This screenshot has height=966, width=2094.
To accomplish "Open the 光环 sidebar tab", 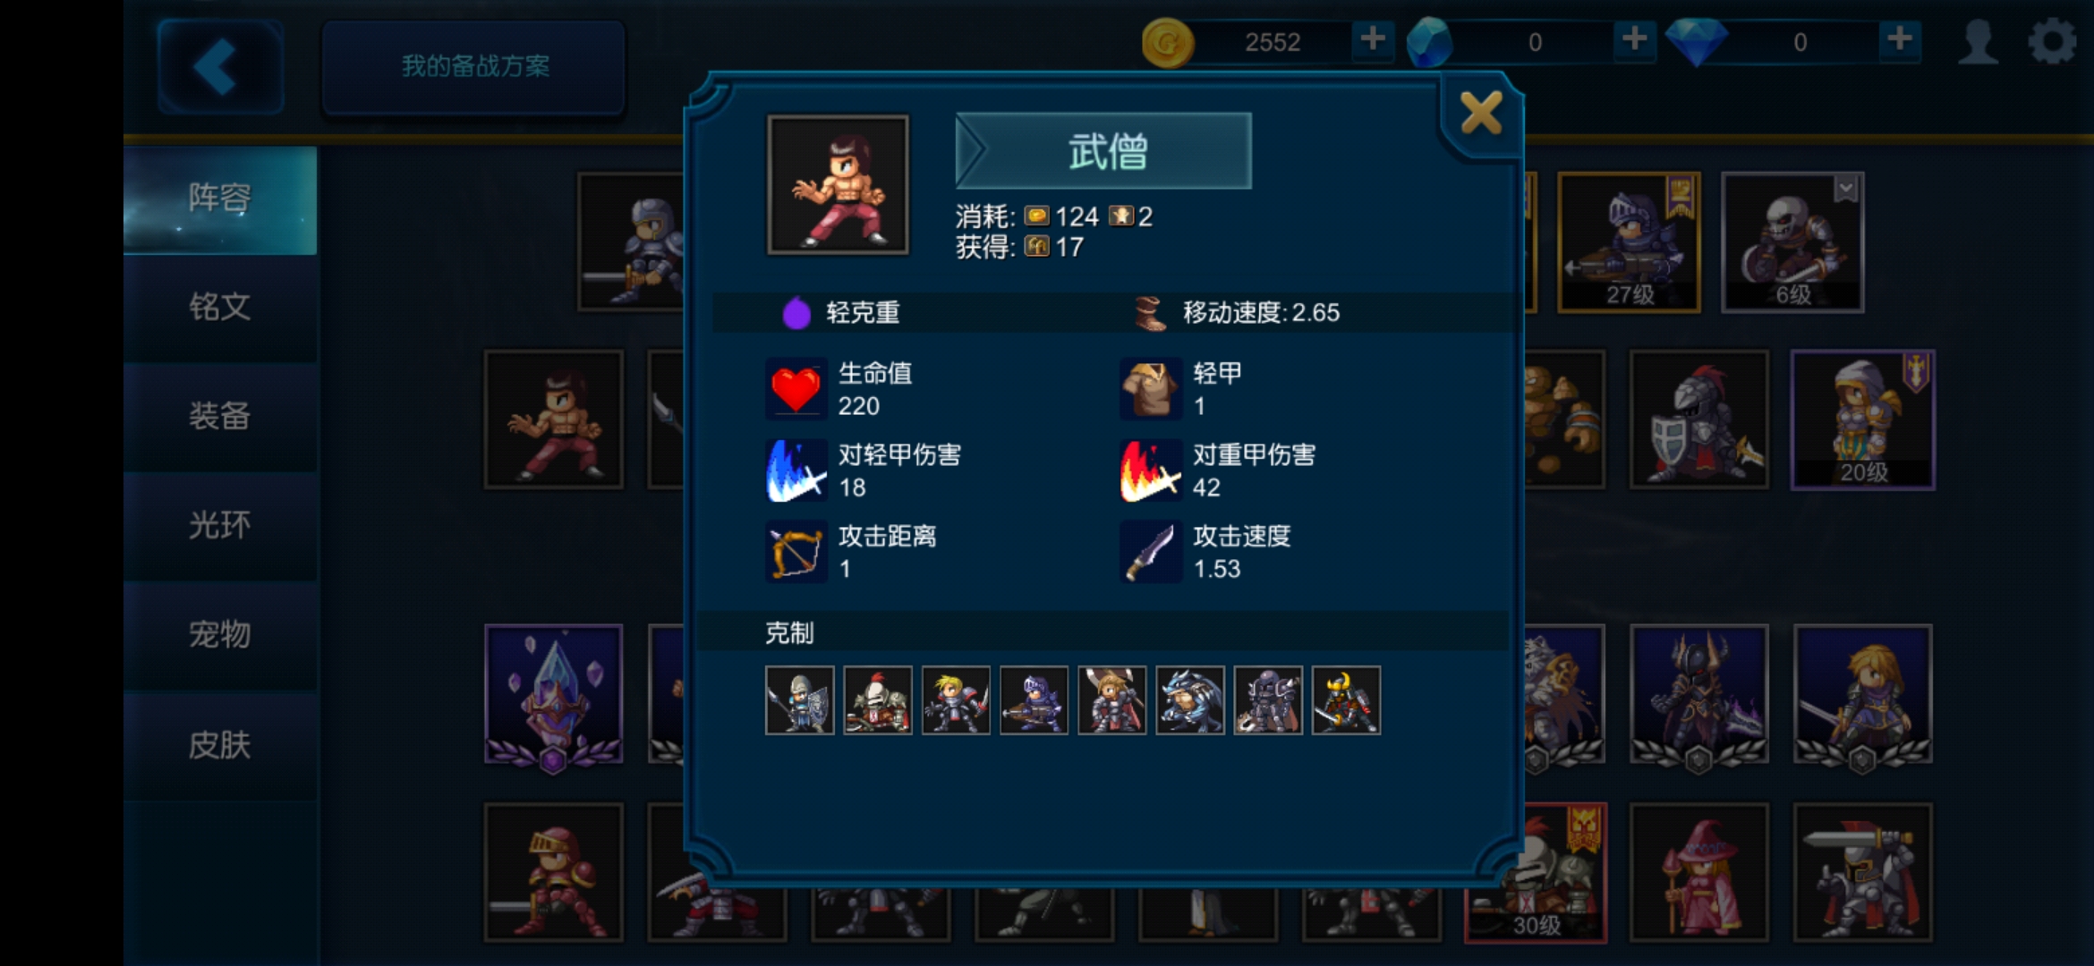I will click(220, 525).
